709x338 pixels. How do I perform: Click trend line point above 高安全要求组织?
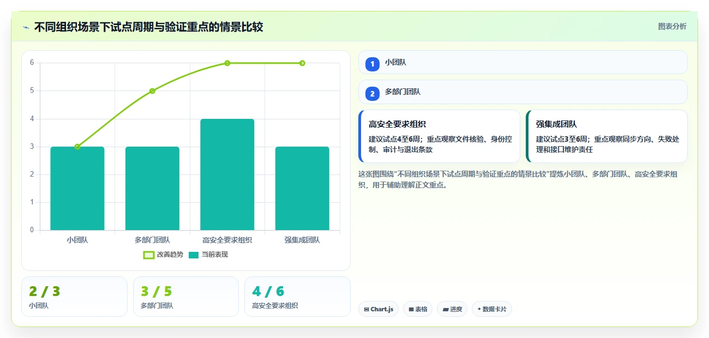(227, 63)
